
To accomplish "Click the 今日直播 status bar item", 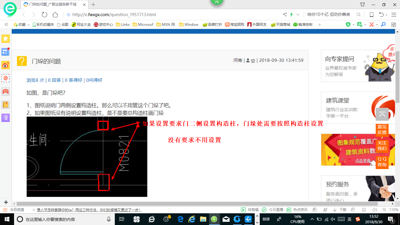I will click(273, 210).
